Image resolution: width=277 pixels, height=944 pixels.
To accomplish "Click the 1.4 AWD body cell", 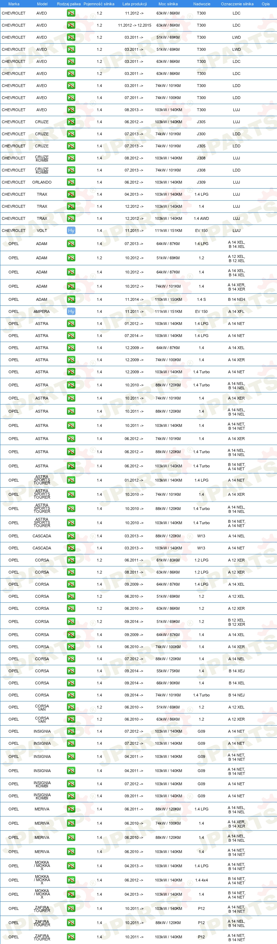I will (201, 218).
